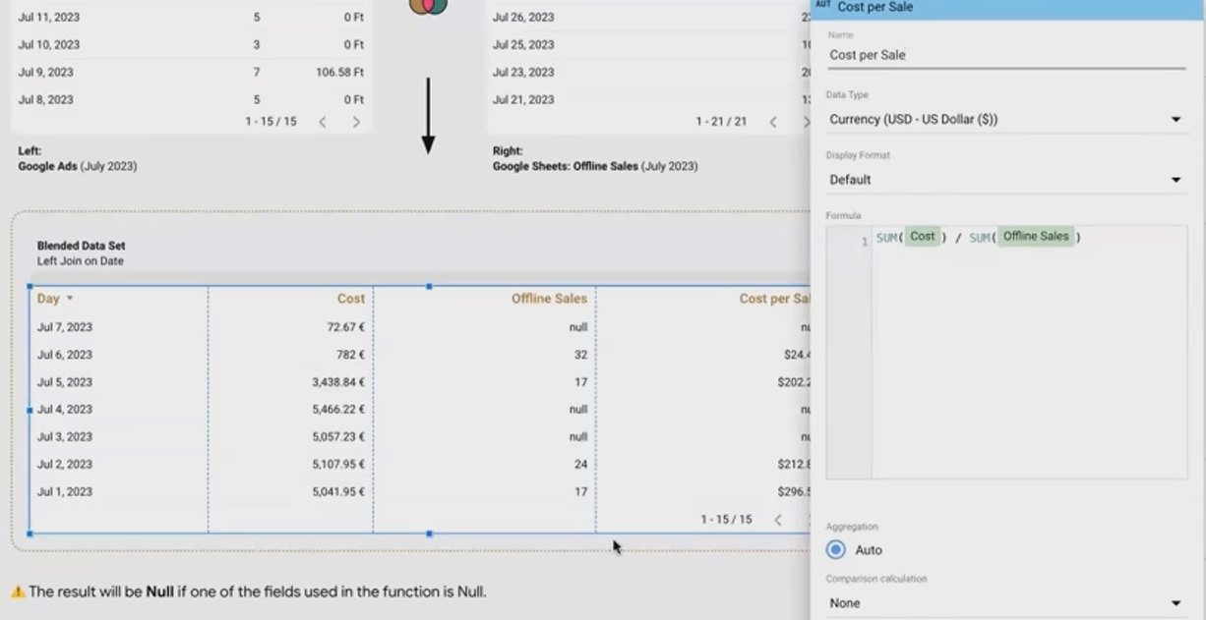Click the 106.58 Ft value in the Google Ads table
The height and width of the screenshot is (620, 1206).
pos(339,73)
